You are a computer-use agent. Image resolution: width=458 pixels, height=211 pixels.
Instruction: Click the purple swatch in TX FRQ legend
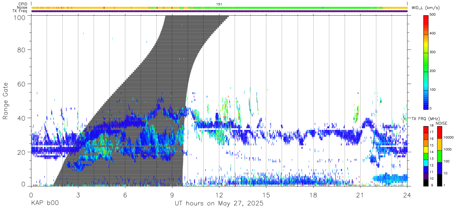click(426, 177)
